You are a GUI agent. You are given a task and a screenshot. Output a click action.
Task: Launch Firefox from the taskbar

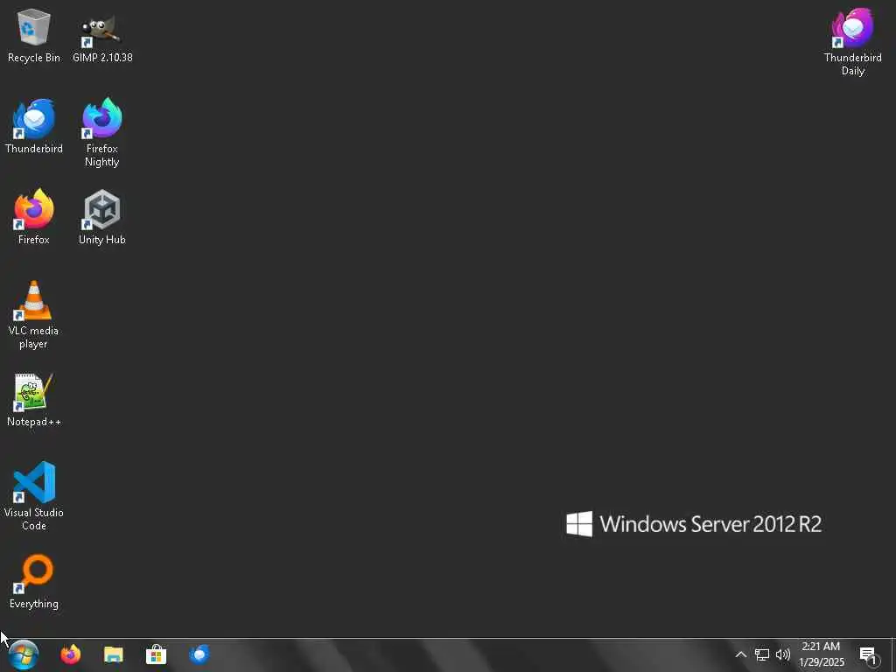coord(71,654)
